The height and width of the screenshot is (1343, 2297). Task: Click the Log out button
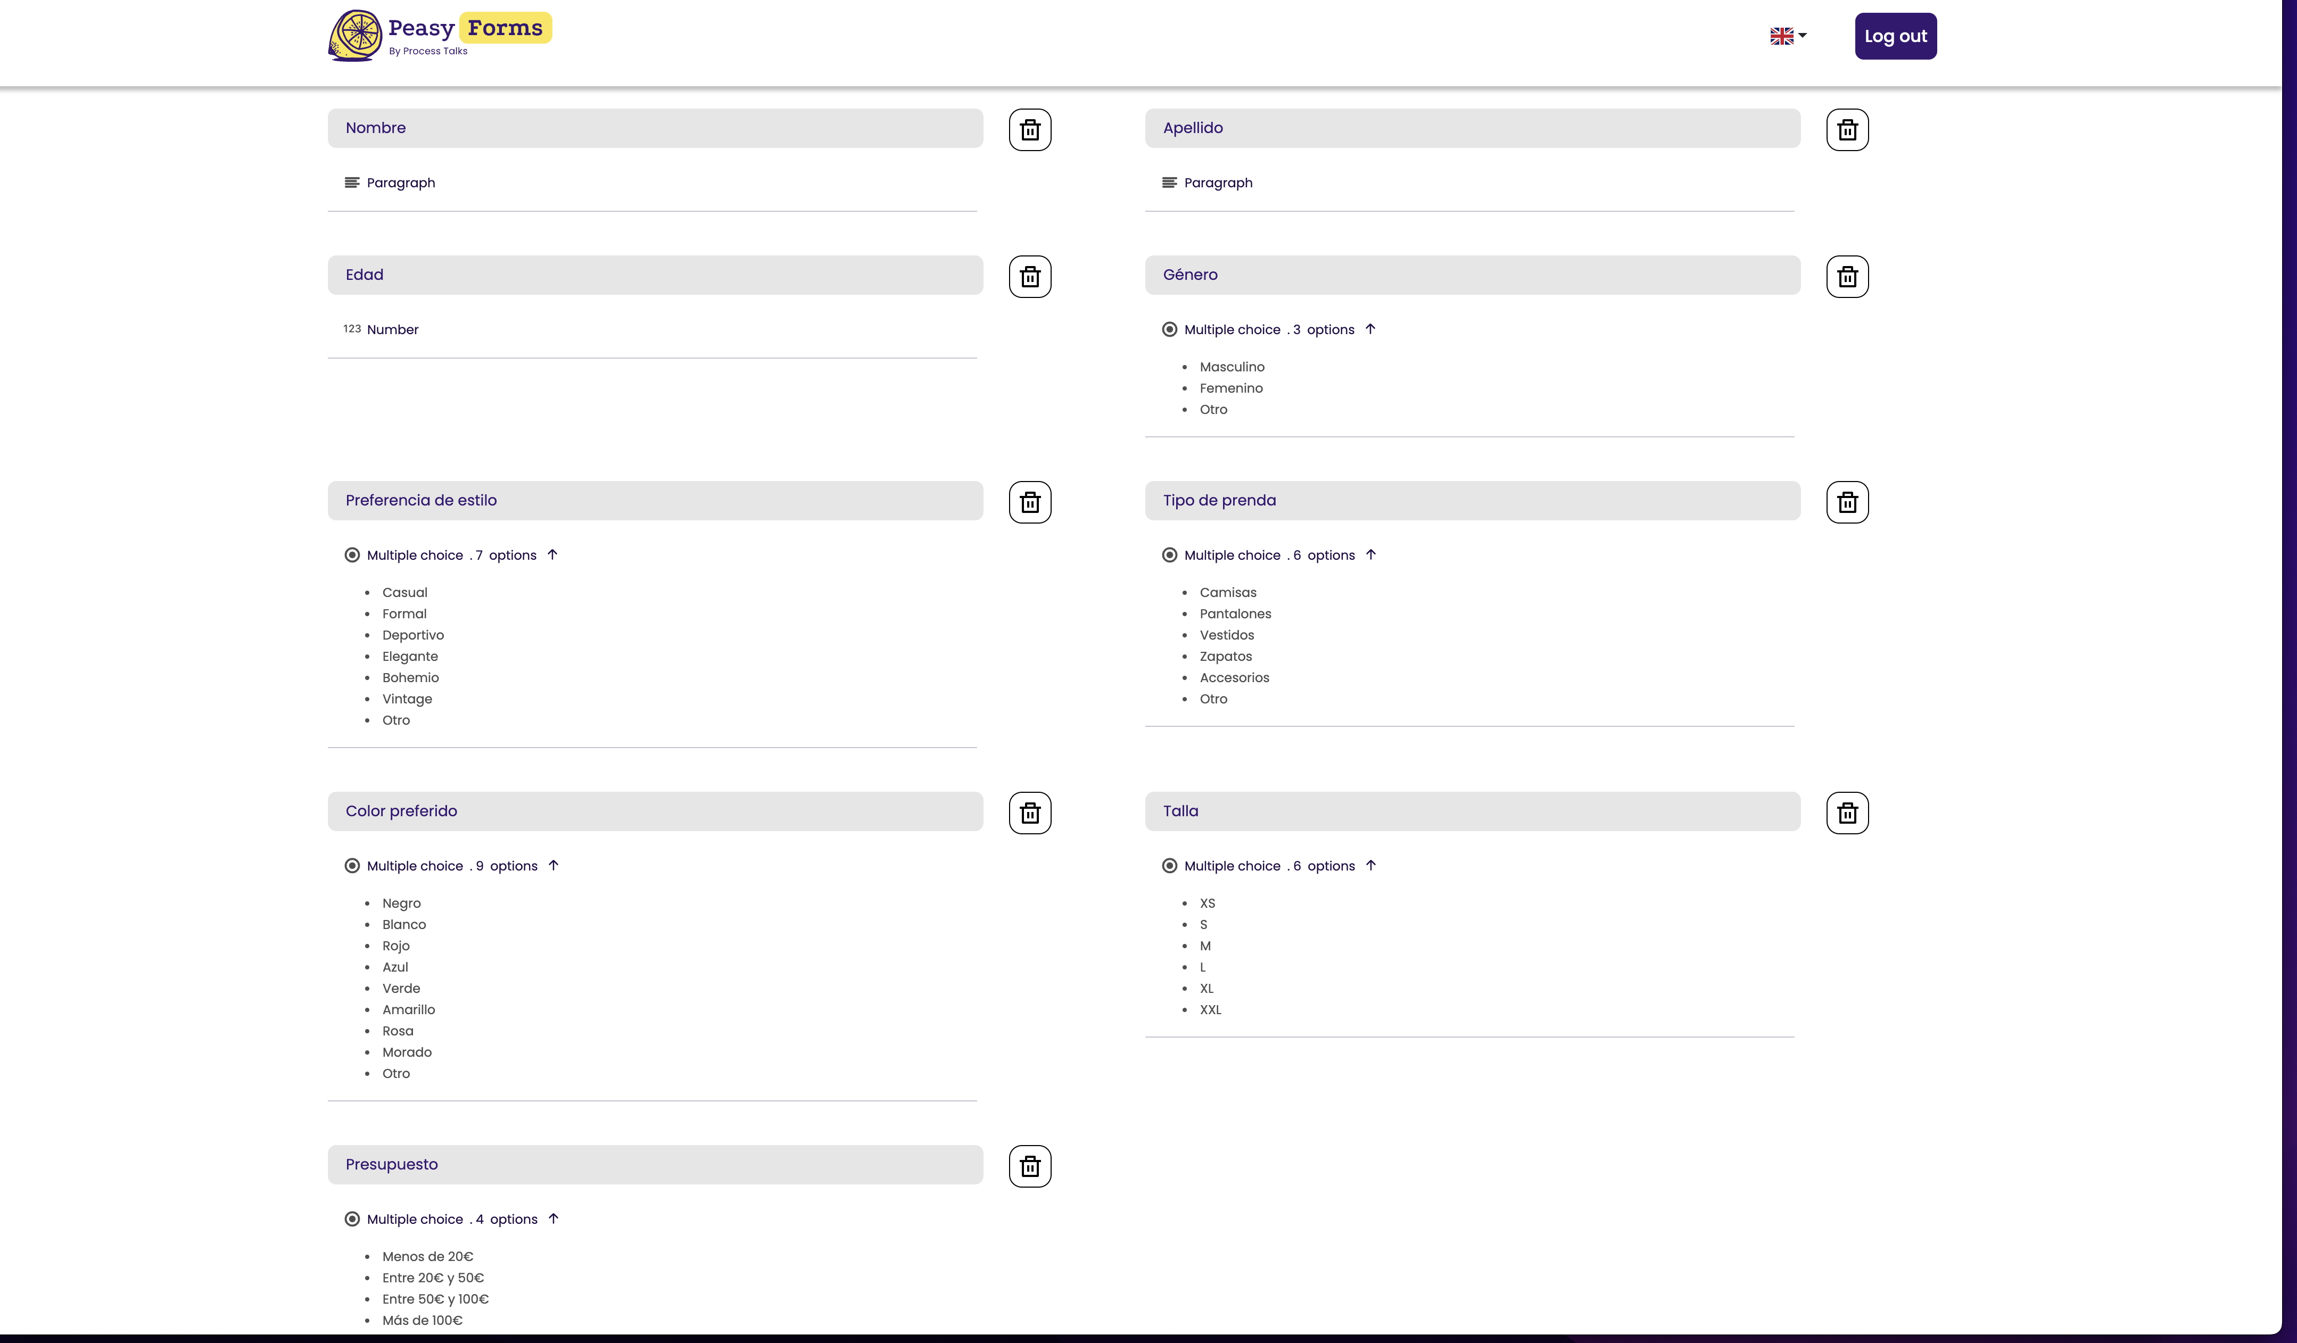1896,36
